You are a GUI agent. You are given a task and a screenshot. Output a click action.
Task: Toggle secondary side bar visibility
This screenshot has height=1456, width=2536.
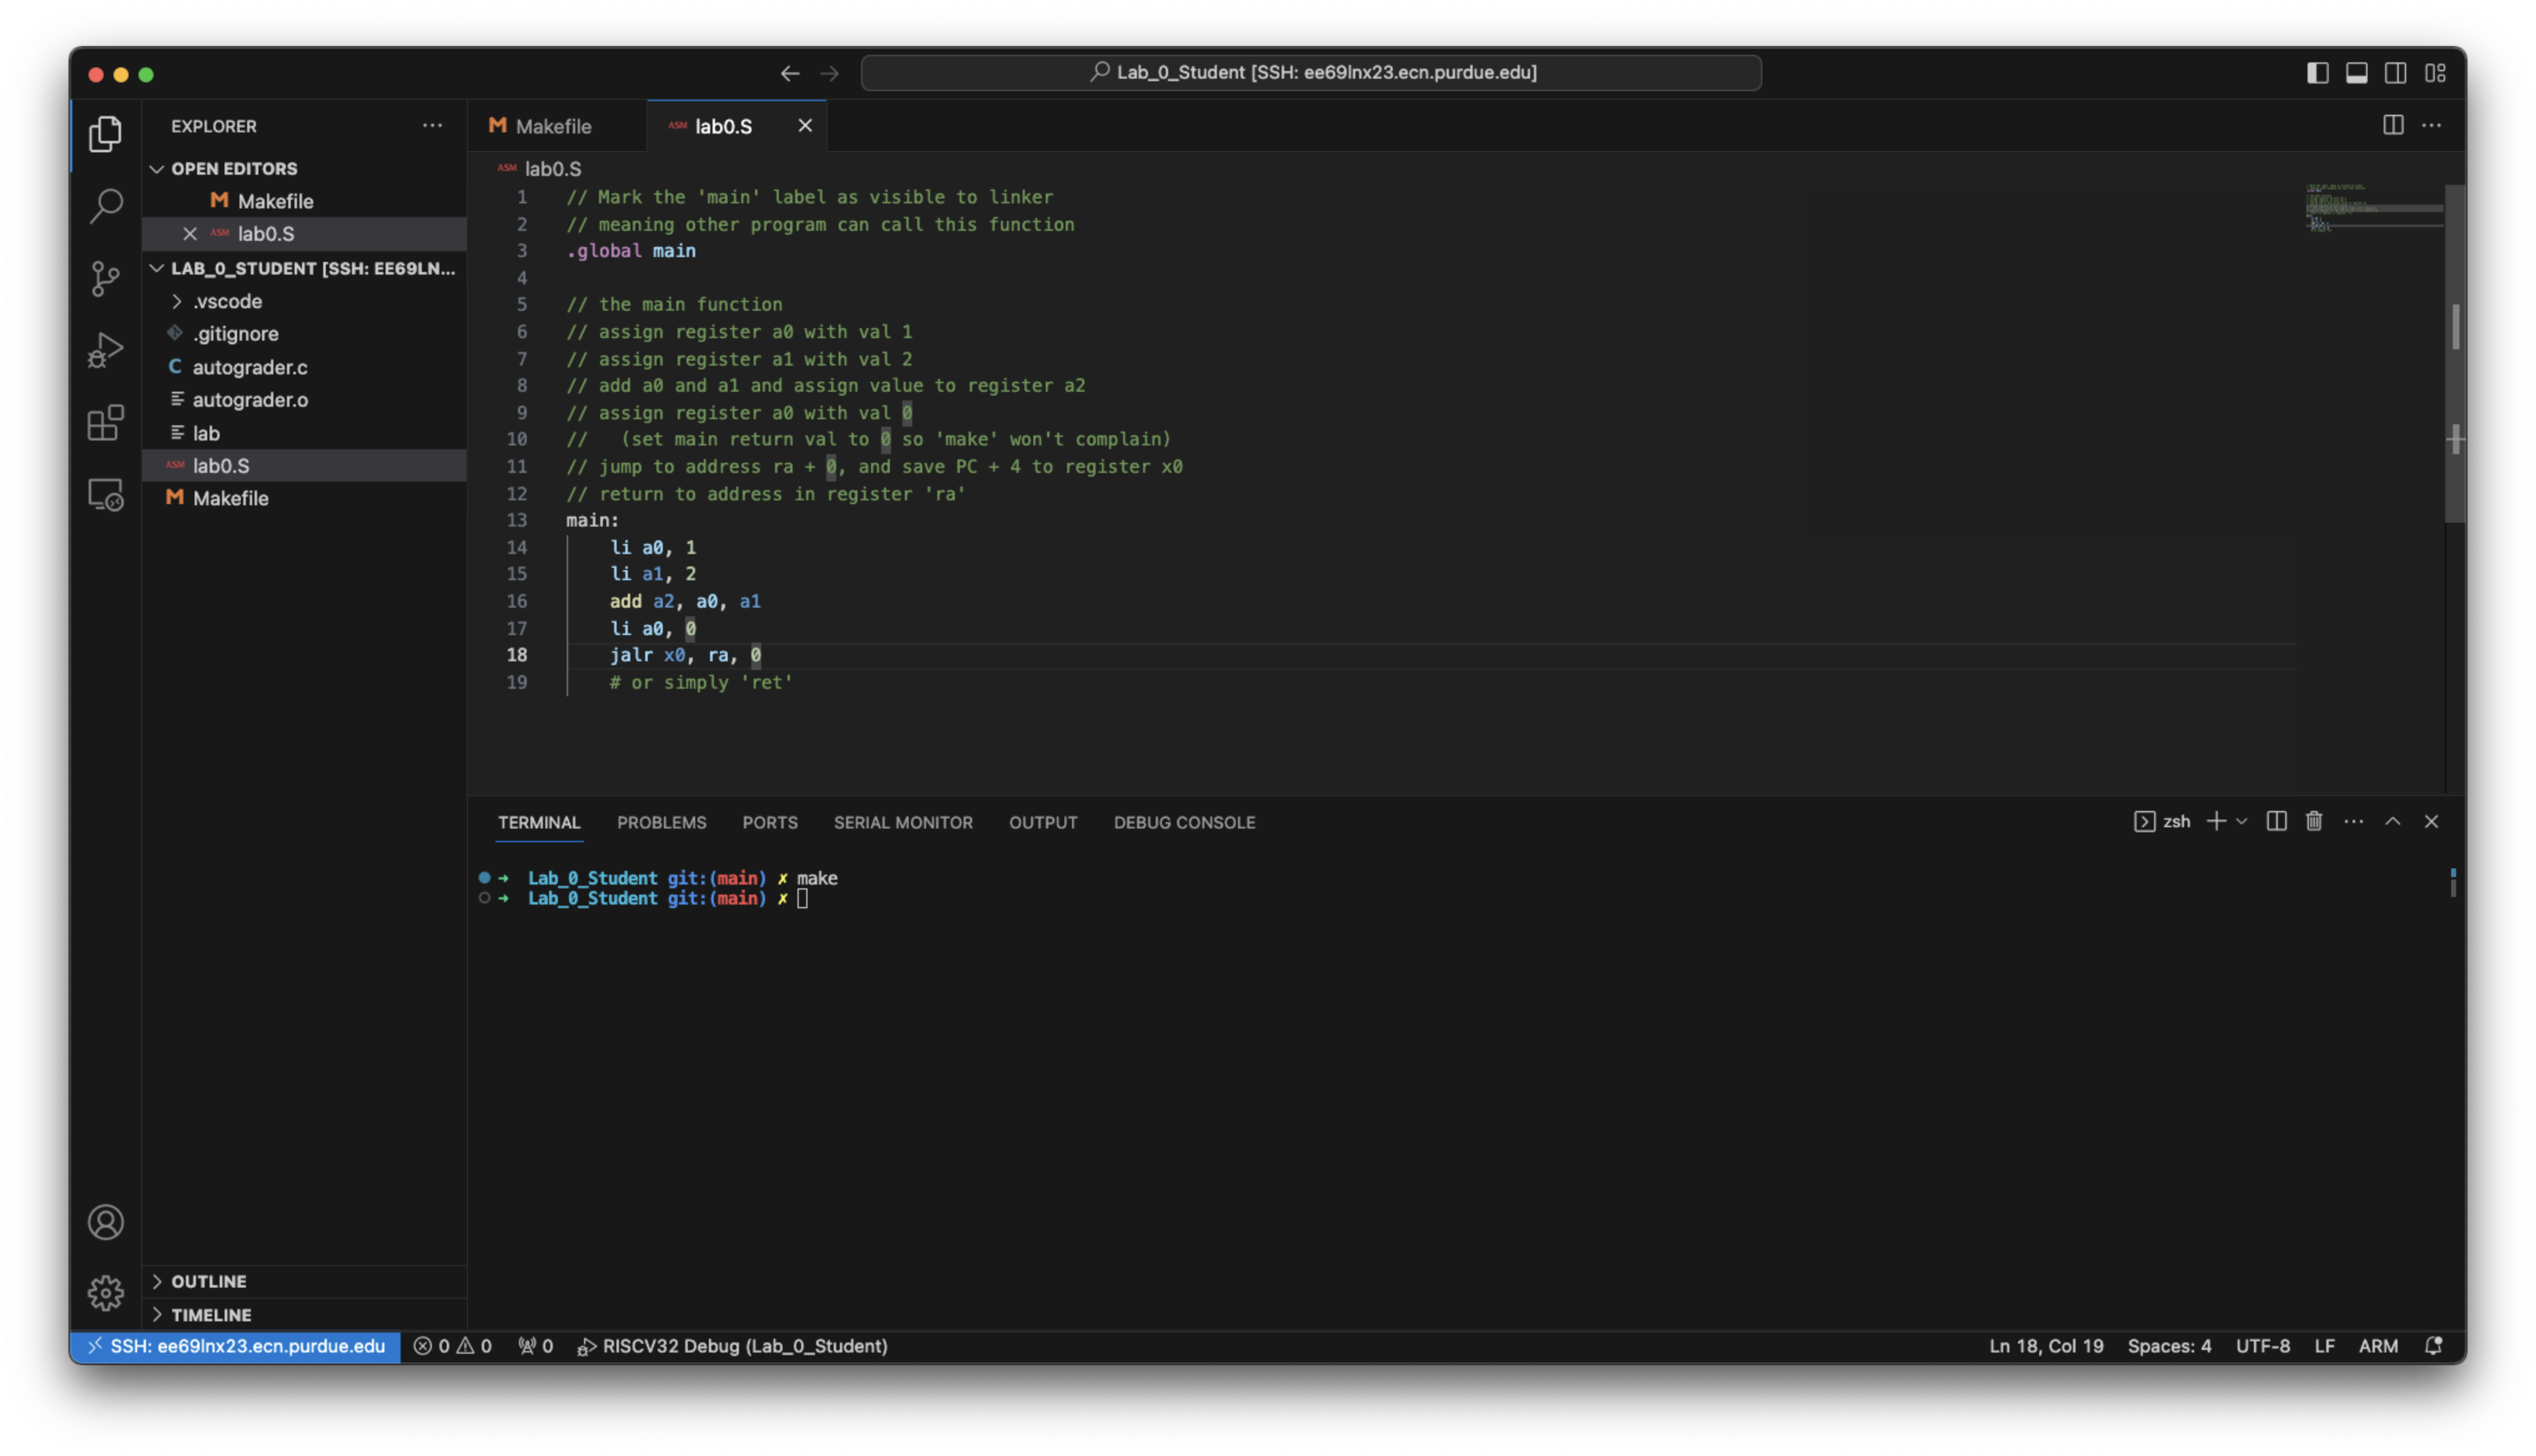(2395, 73)
